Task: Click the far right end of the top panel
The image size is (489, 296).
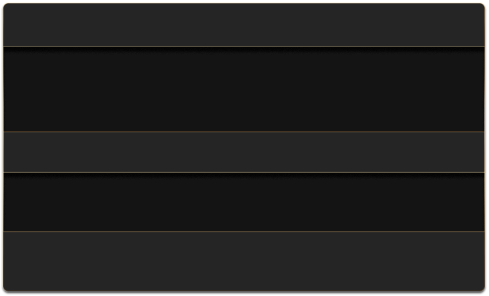Action: click(478, 25)
